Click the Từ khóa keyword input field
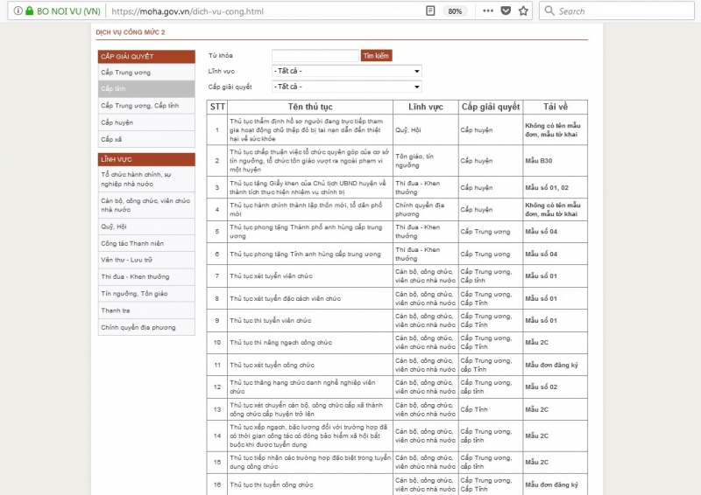The height and width of the screenshot is (495, 701). [x=315, y=55]
